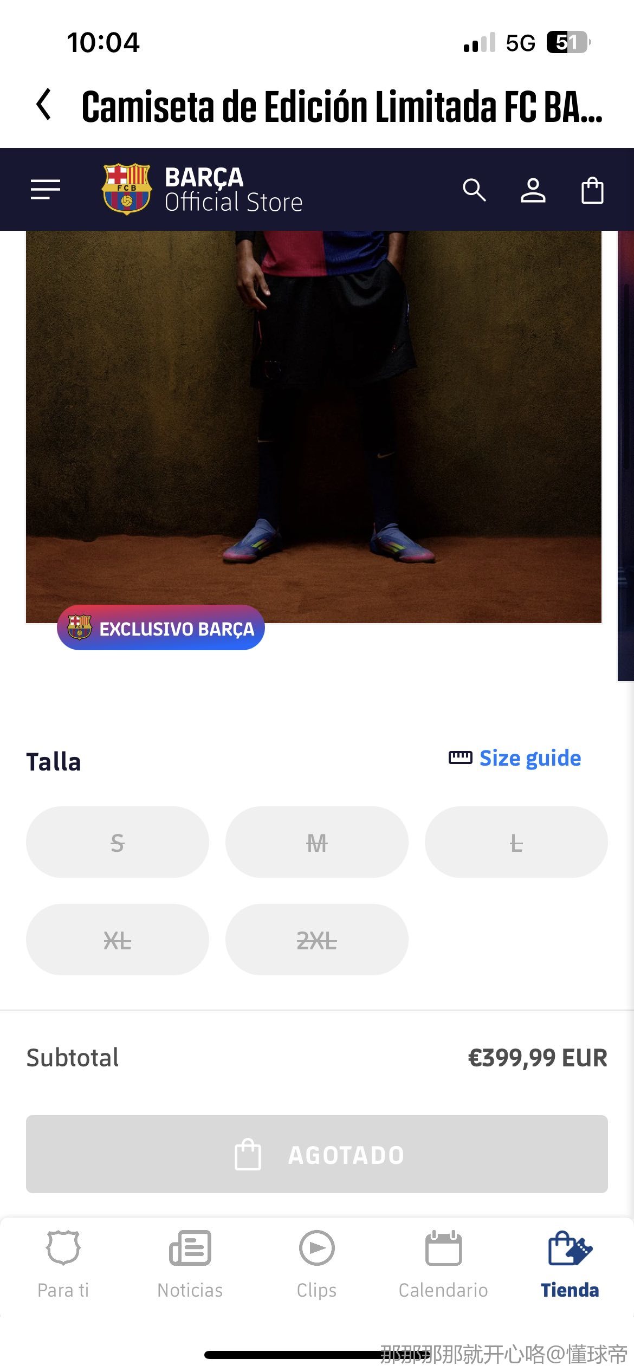Choose the XL size pill
Image resolution: width=634 pixels, height=1372 pixels.
coord(118,940)
